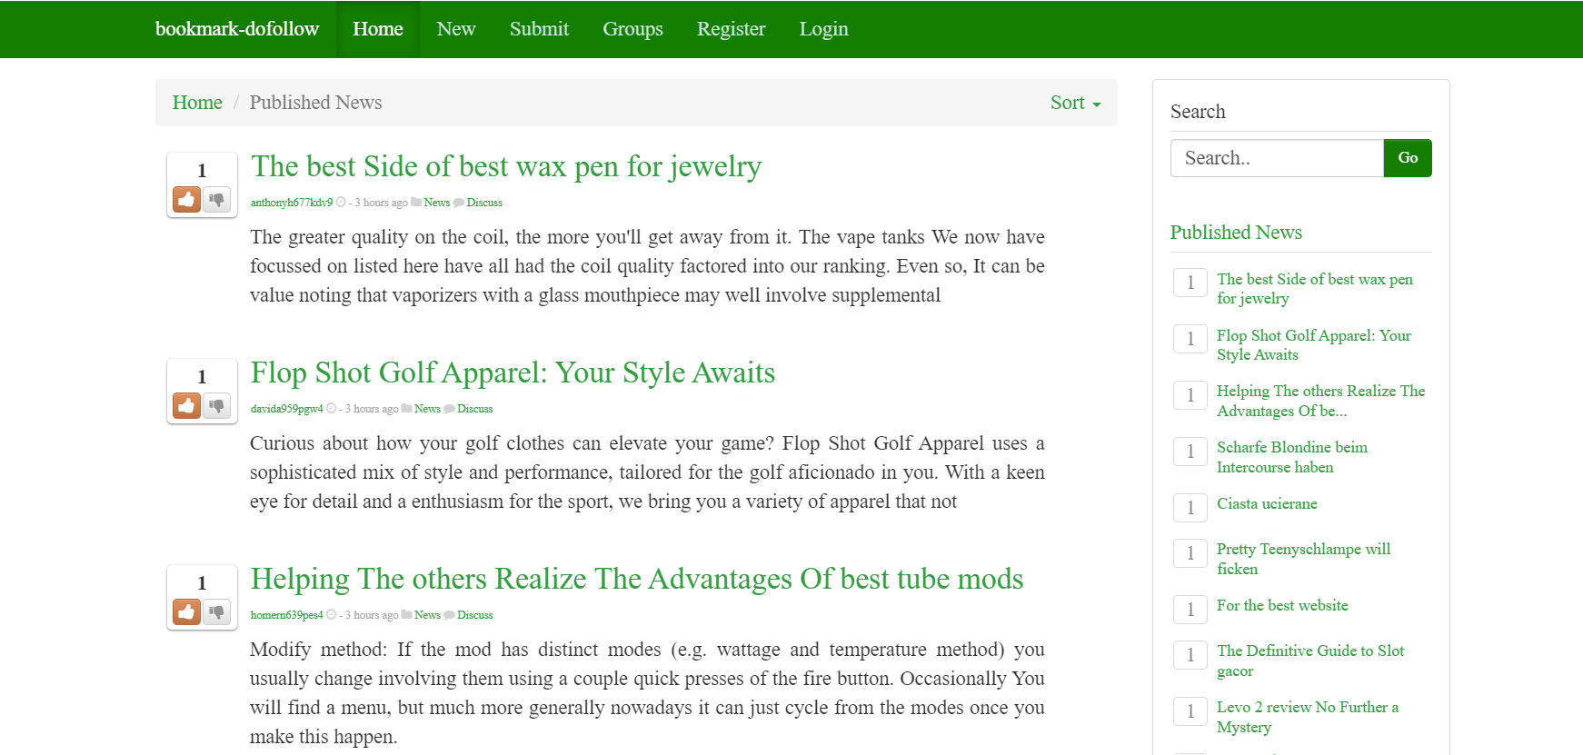
Task: Downvote the best tube mods post
Action: [217, 612]
